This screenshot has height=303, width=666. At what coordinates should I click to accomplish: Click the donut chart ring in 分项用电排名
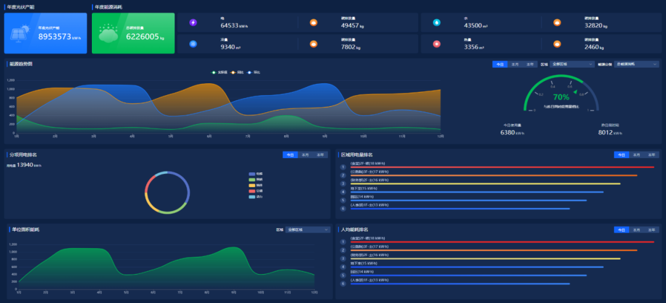(147, 193)
